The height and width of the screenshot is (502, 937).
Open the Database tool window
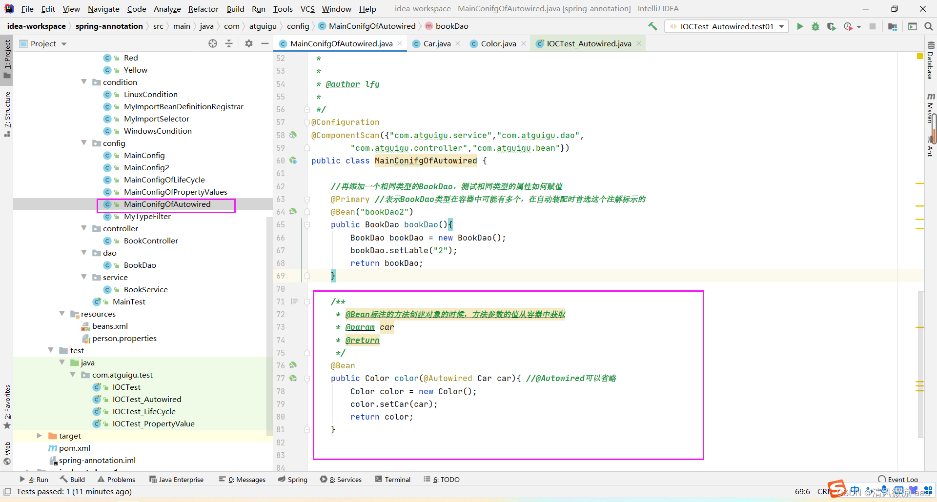930,60
